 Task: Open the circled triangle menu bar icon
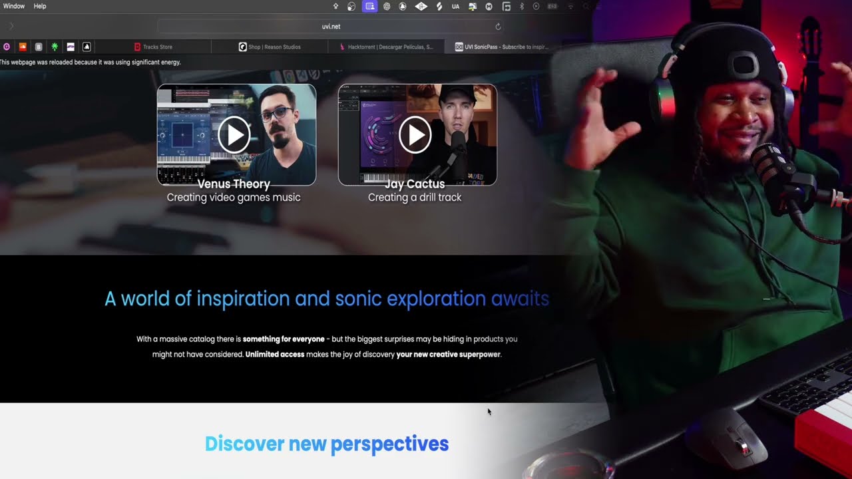(x=403, y=6)
